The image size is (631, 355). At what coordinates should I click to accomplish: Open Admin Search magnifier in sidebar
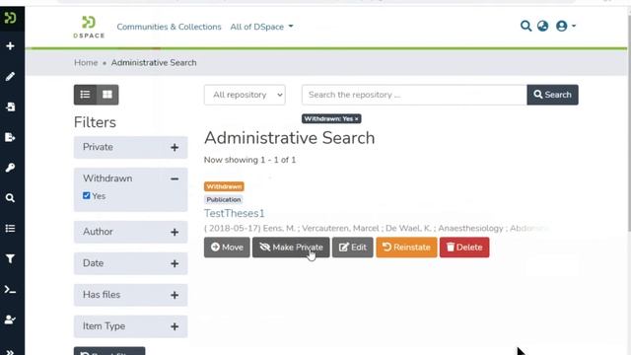(x=10, y=198)
